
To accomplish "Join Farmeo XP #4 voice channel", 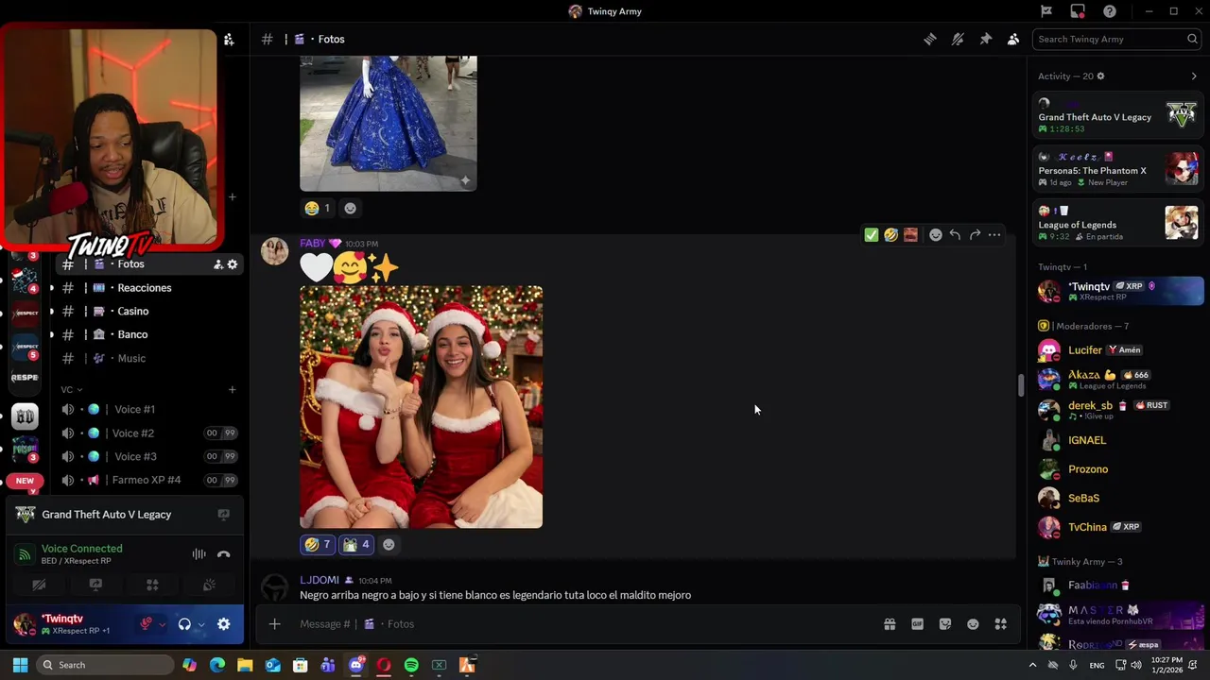I will [x=147, y=480].
